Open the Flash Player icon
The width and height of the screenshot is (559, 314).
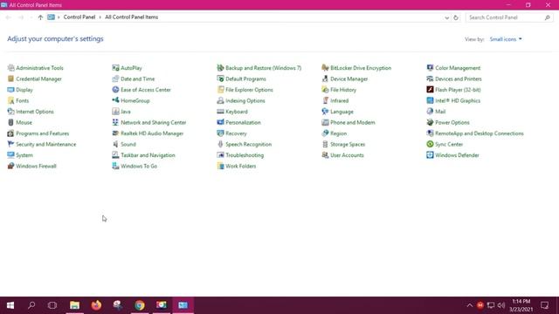[430, 90]
